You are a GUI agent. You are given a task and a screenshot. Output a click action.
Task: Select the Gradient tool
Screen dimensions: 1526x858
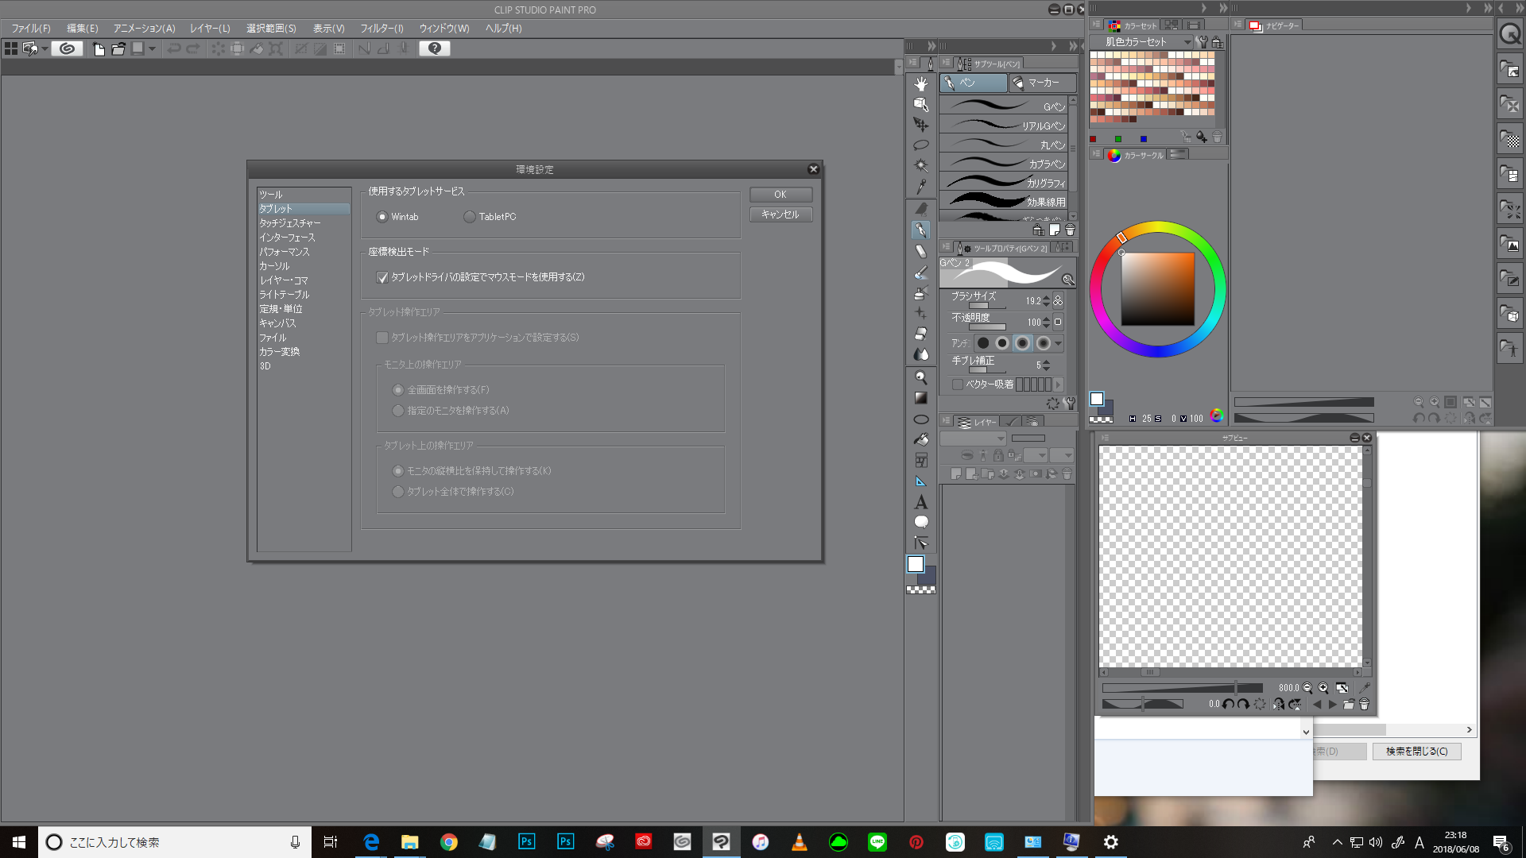(920, 398)
